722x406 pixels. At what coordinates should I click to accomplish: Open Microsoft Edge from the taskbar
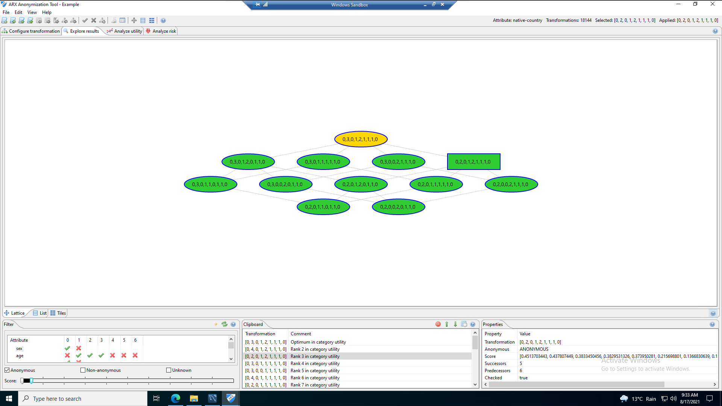176,398
